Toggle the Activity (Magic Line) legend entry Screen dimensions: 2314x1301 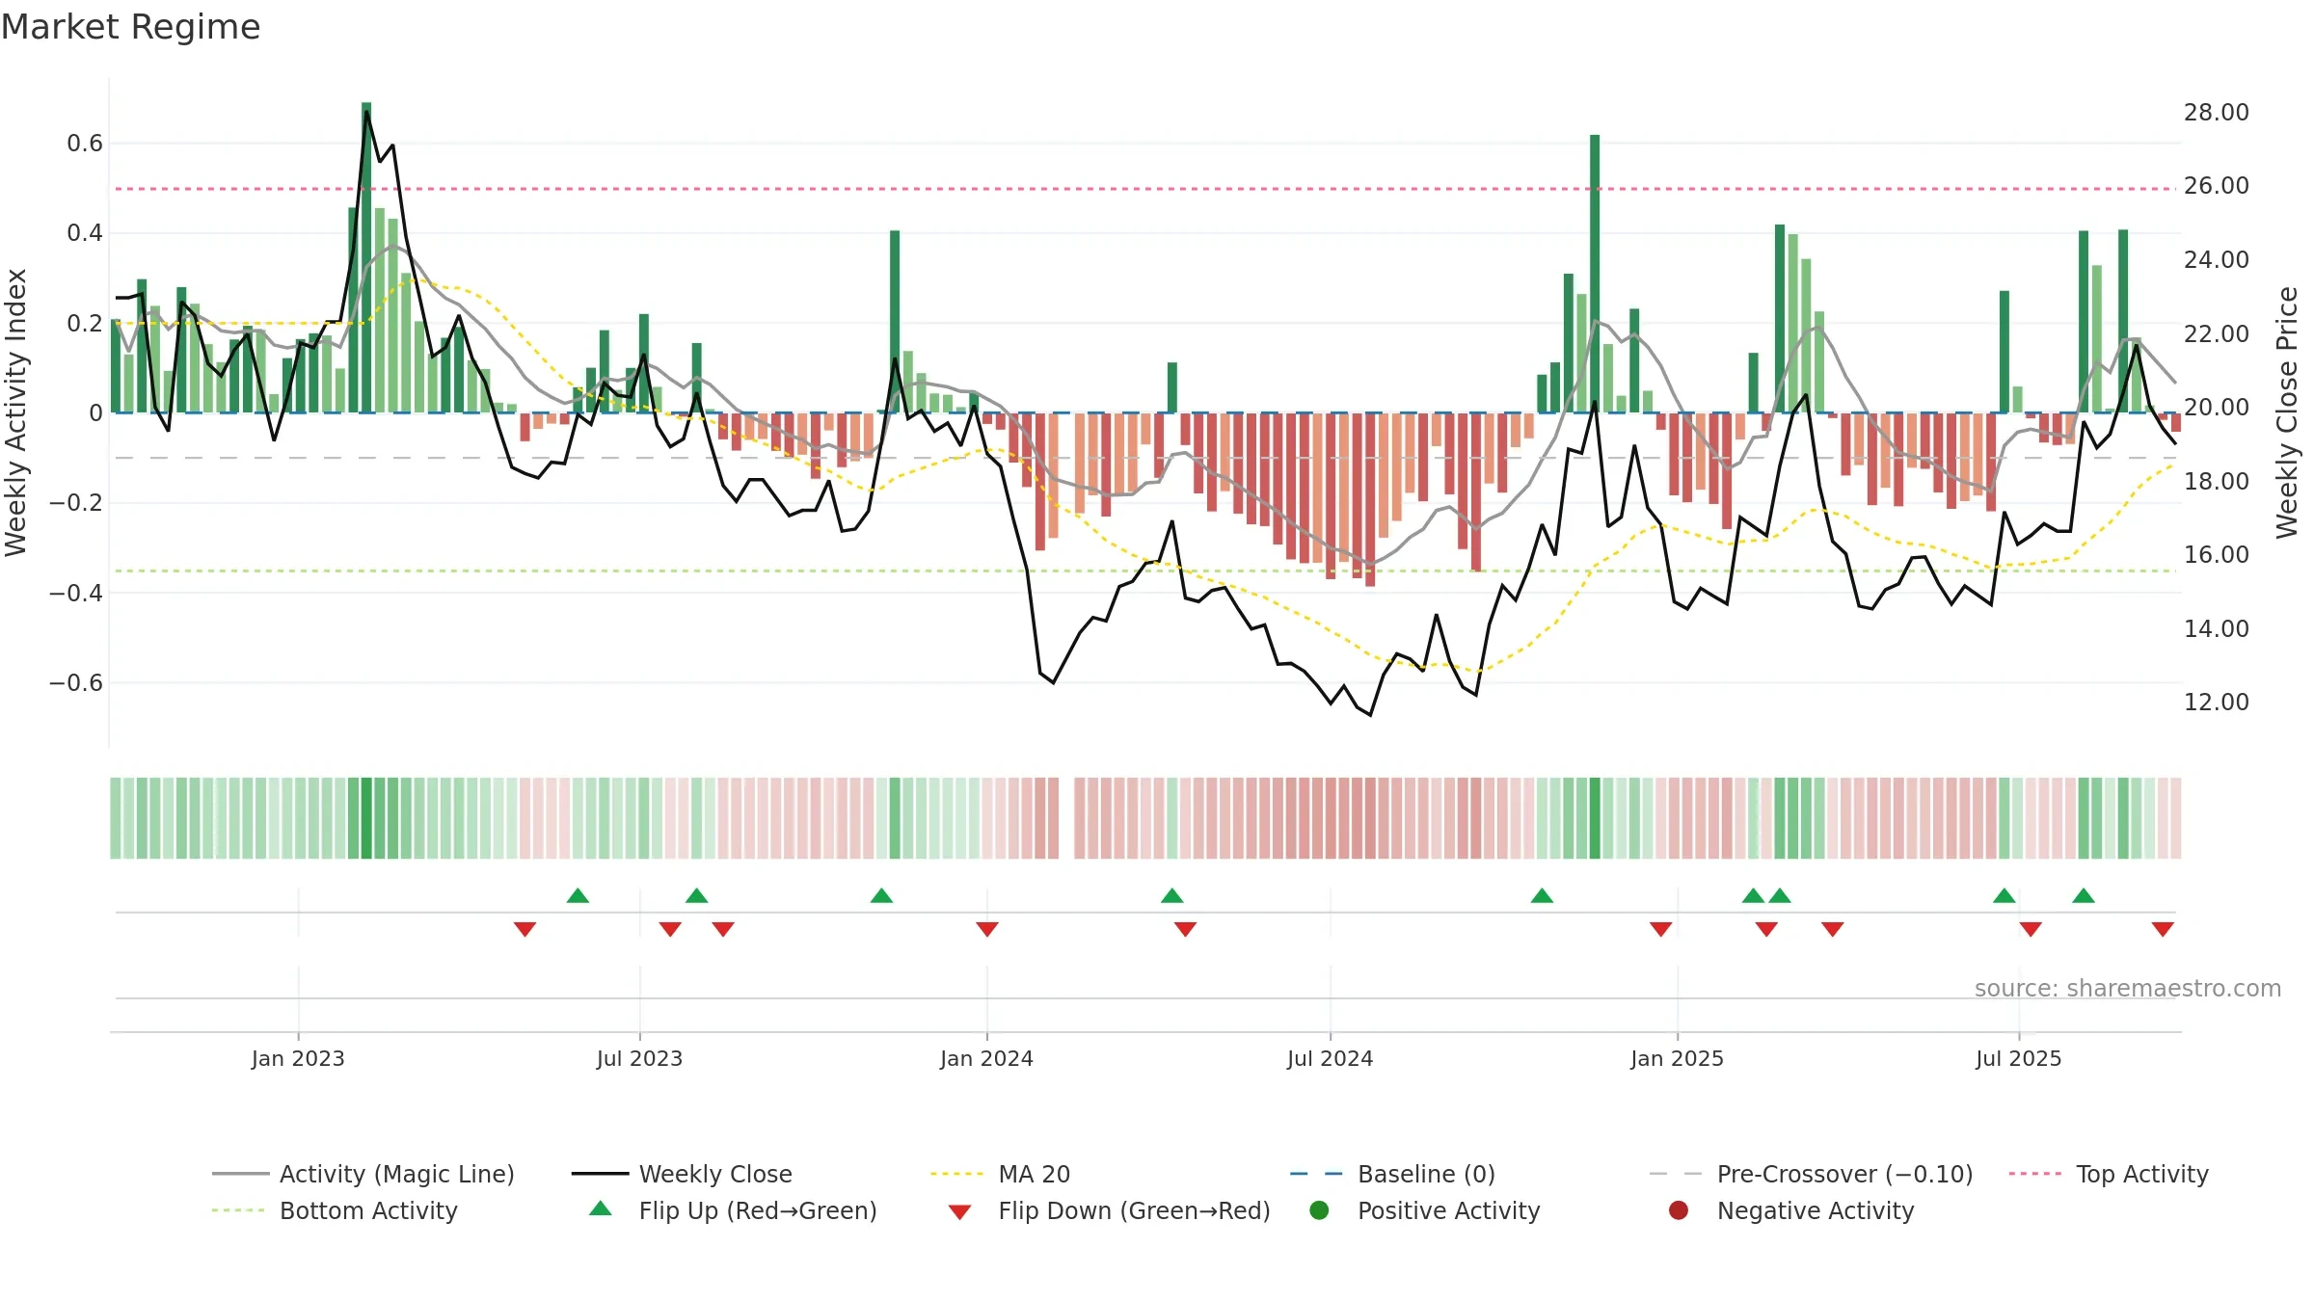tap(363, 1174)
